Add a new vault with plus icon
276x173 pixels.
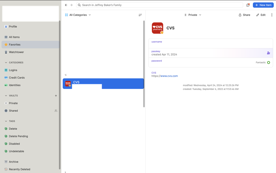pyautogui.click(x=56, y=96)
